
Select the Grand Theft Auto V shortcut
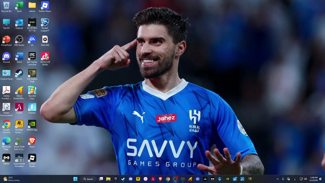coord(19,144)
